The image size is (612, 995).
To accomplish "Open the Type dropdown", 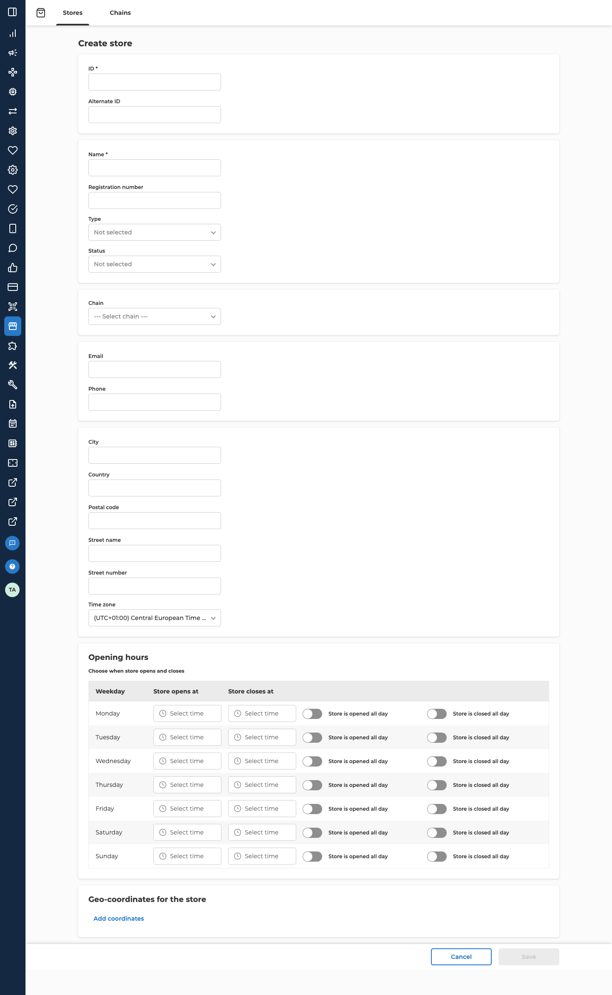I will click(155, 232).
